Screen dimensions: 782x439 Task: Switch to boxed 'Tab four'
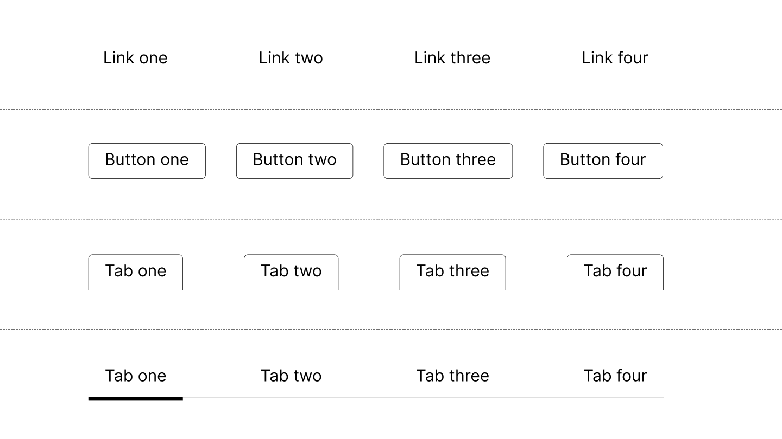(x=615, y=272)
